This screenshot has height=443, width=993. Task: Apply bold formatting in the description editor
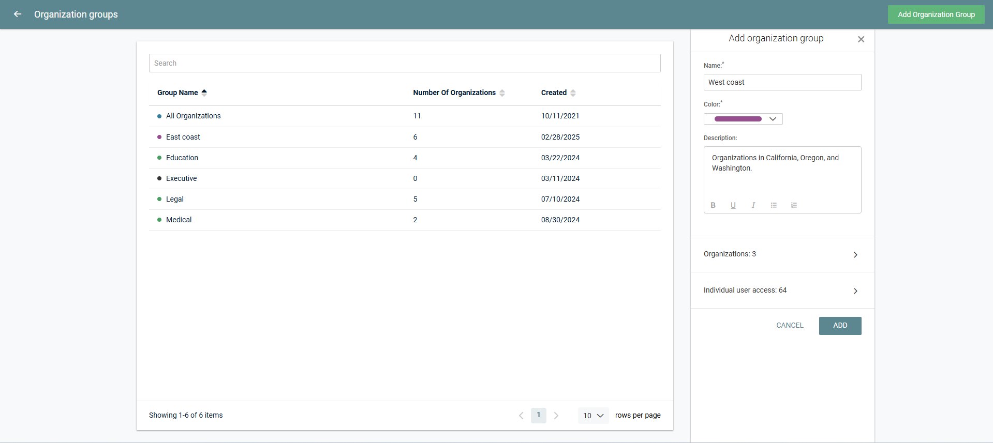pos(713,205)
